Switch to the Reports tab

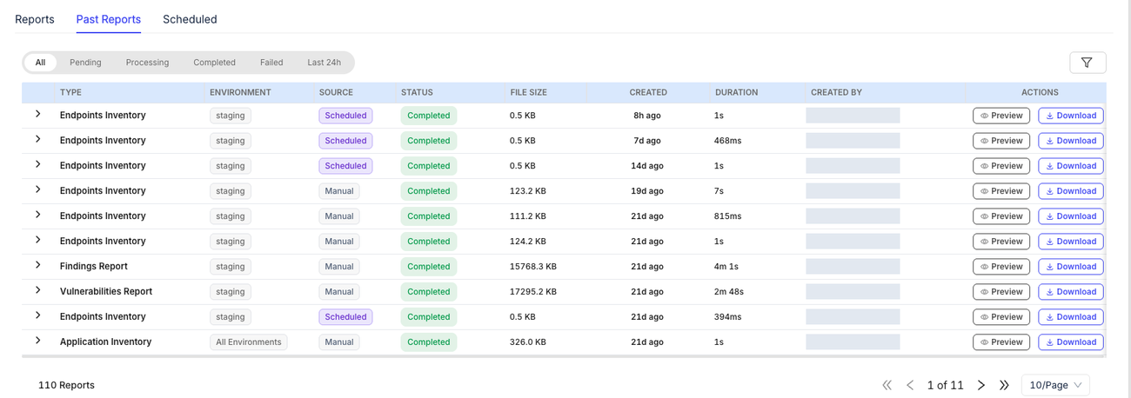coord(35,19)
